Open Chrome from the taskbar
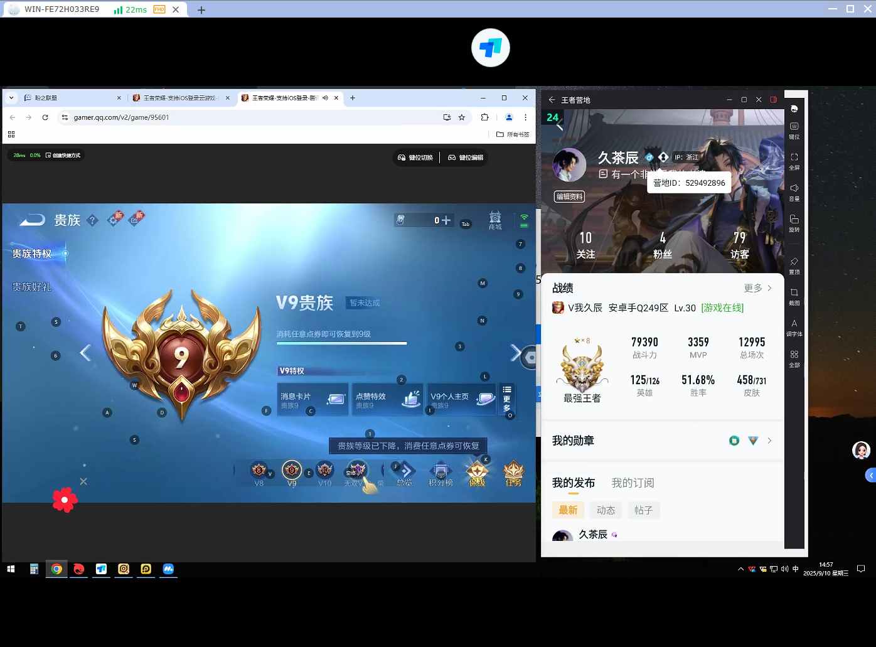876x647 pixels. [x=56, y=569]
